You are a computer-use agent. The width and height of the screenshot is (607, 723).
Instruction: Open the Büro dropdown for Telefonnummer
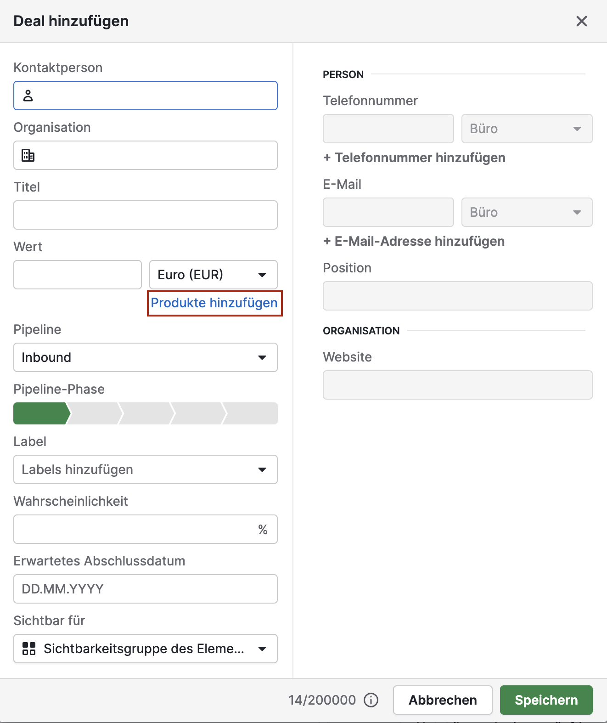tap(526, 129)
